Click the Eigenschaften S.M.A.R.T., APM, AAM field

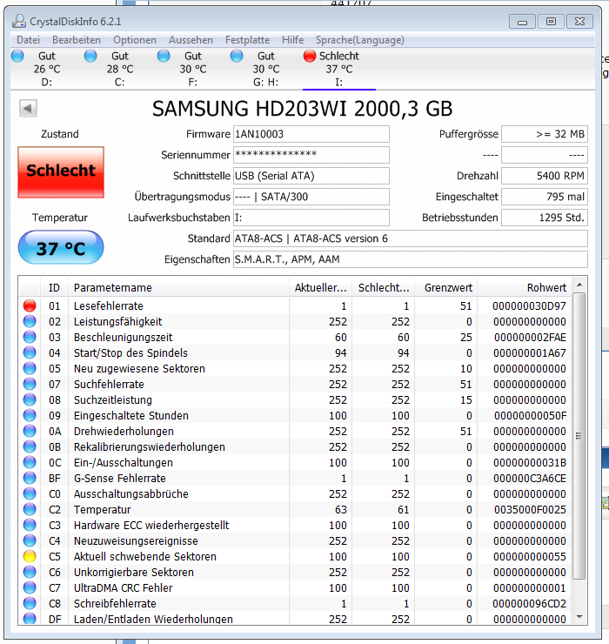pyautogui.click(x=411, y=259)
